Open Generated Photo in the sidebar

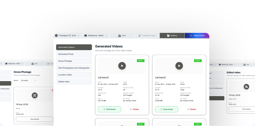coord(74,54)
